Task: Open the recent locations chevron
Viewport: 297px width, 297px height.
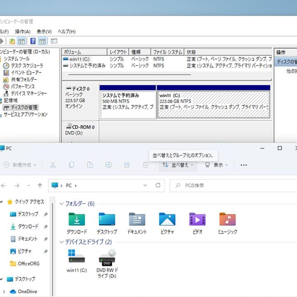Action: click(29, 186)
